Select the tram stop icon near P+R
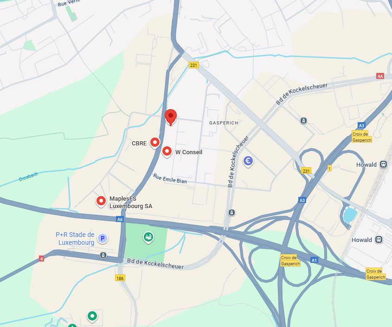The image size is (392, 327). tap(103, 255)
